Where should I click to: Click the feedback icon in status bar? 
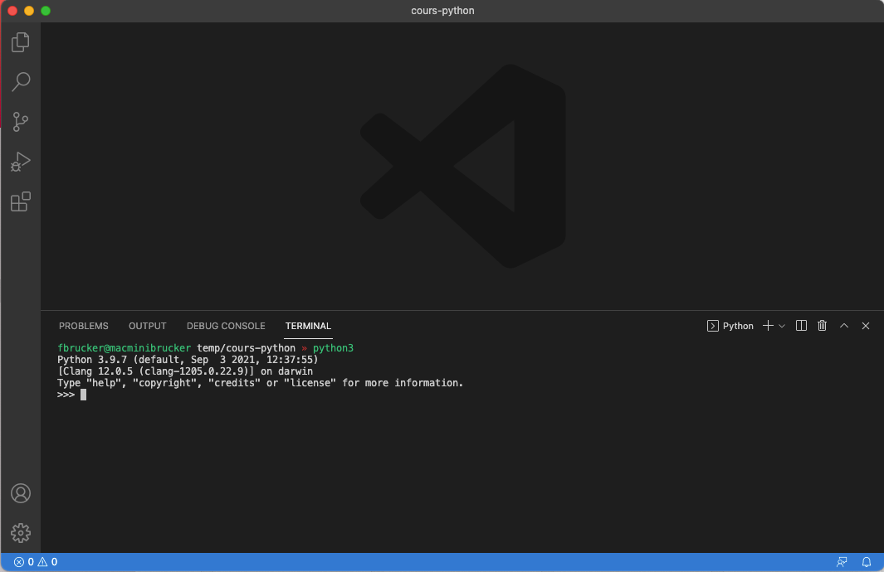click(842, 562)
